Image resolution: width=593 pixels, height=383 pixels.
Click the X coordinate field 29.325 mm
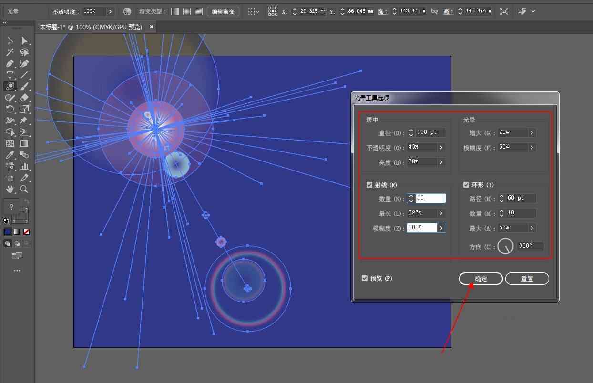[313, 11]
